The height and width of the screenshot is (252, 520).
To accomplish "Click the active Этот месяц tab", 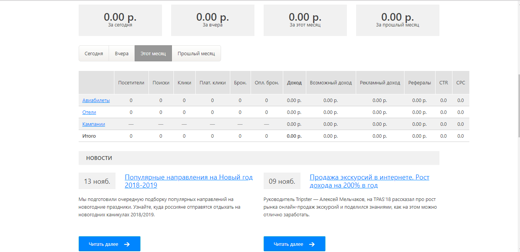I will coord(153,54).
